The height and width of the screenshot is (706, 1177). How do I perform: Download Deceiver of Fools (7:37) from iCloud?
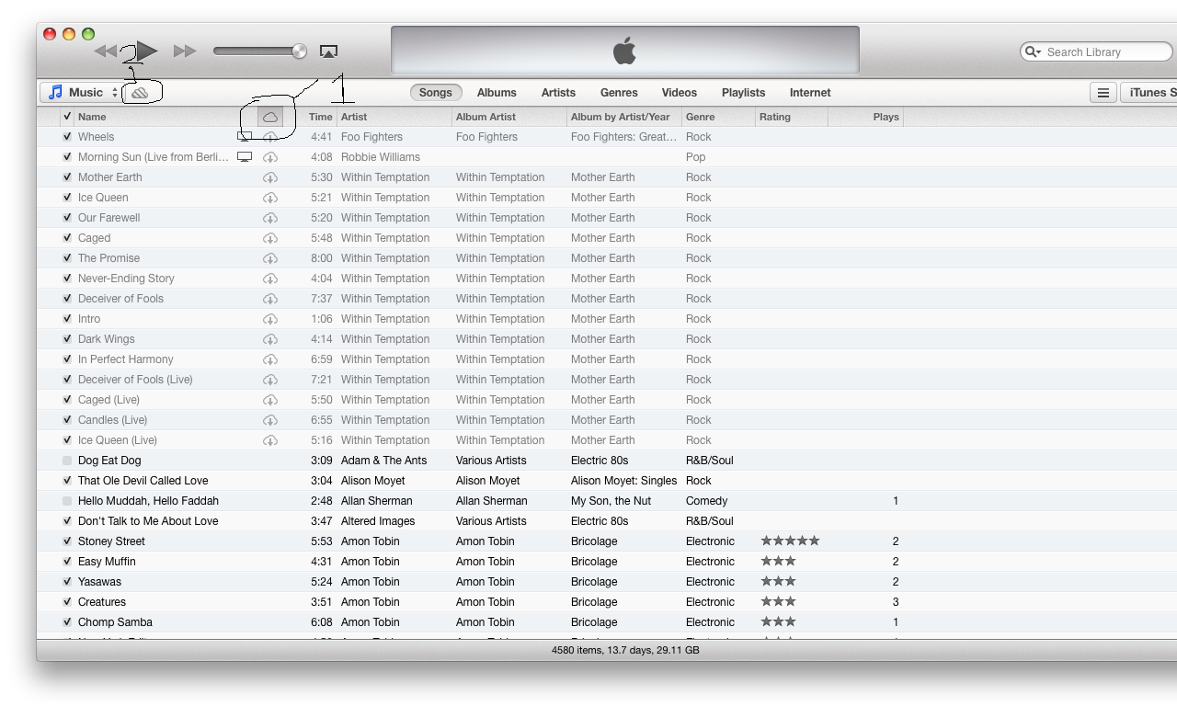pyautogui.click(x=270, y=299)
